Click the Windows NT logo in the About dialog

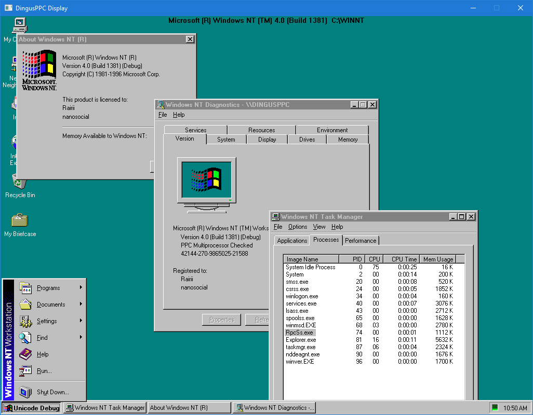click(x=39, y=70)
